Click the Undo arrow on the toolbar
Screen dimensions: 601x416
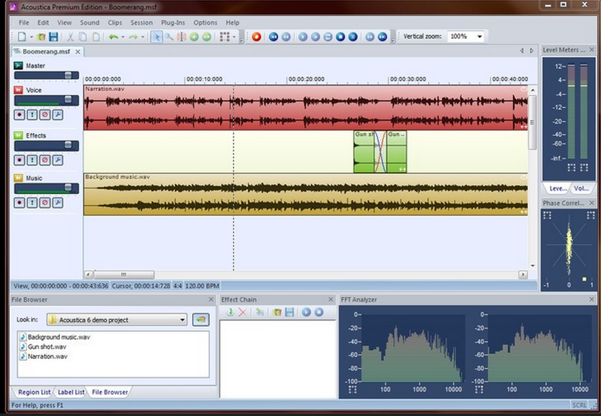click(x=114, y=37)
